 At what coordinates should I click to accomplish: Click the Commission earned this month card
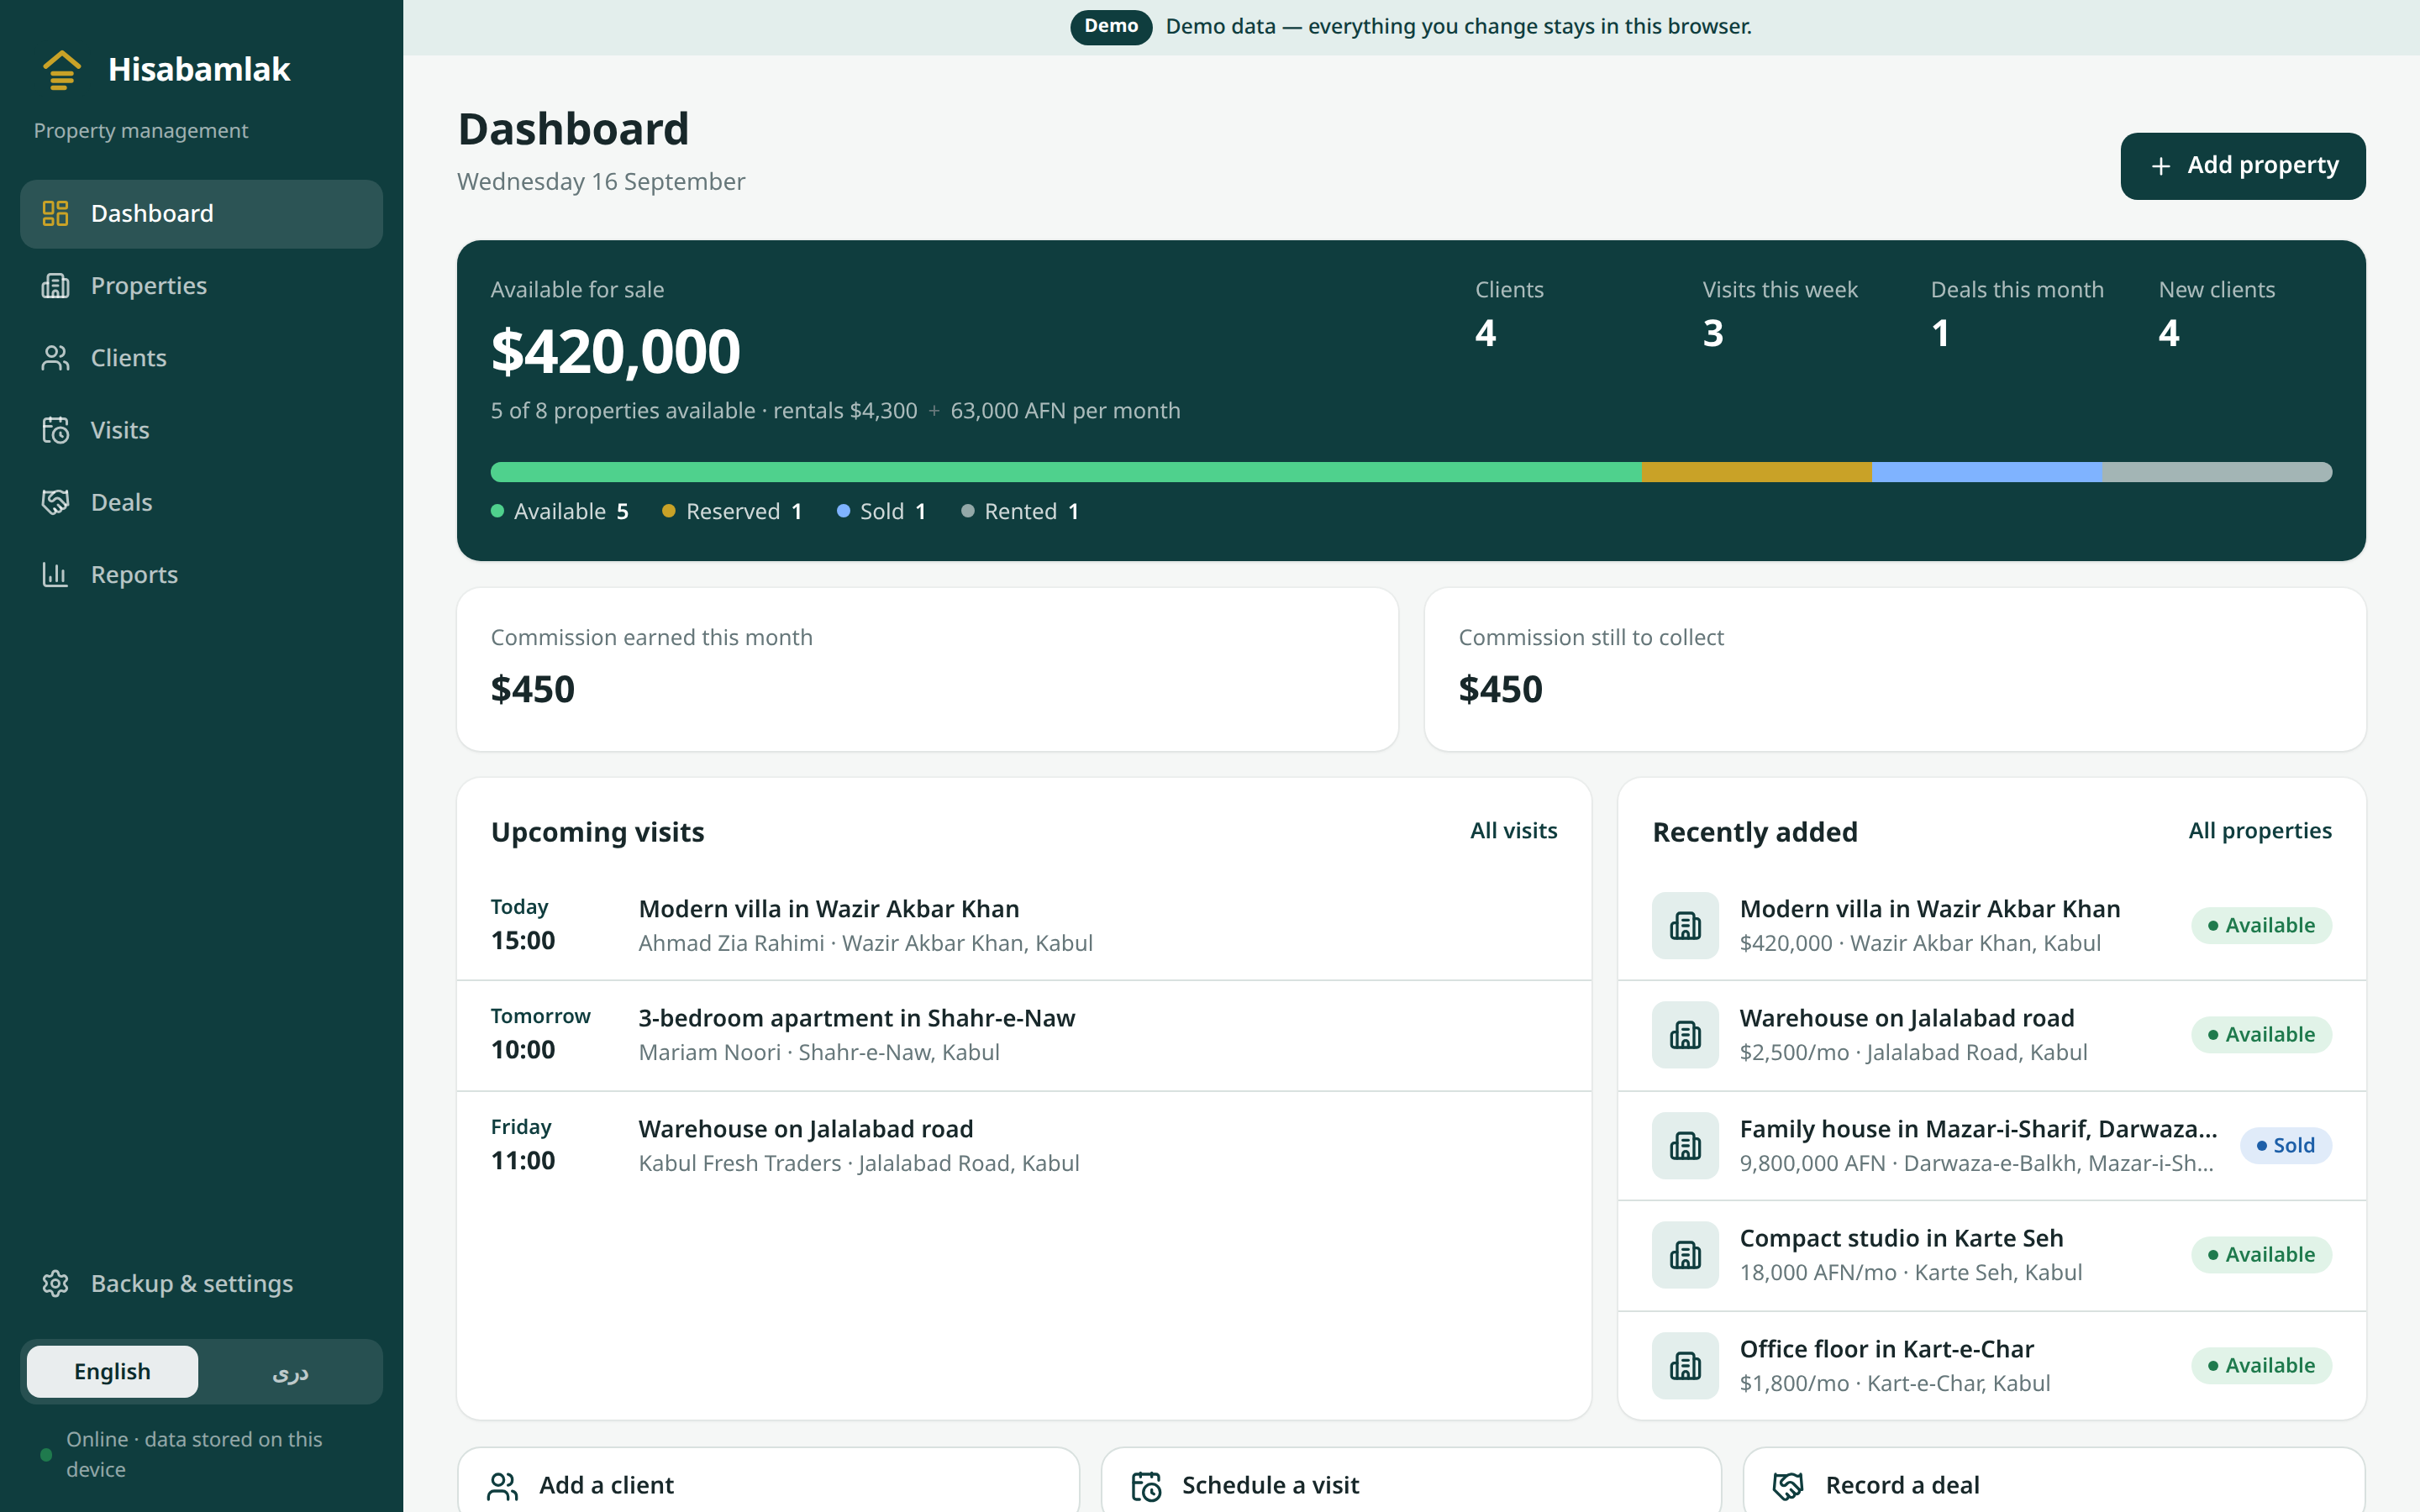[927, 669]
